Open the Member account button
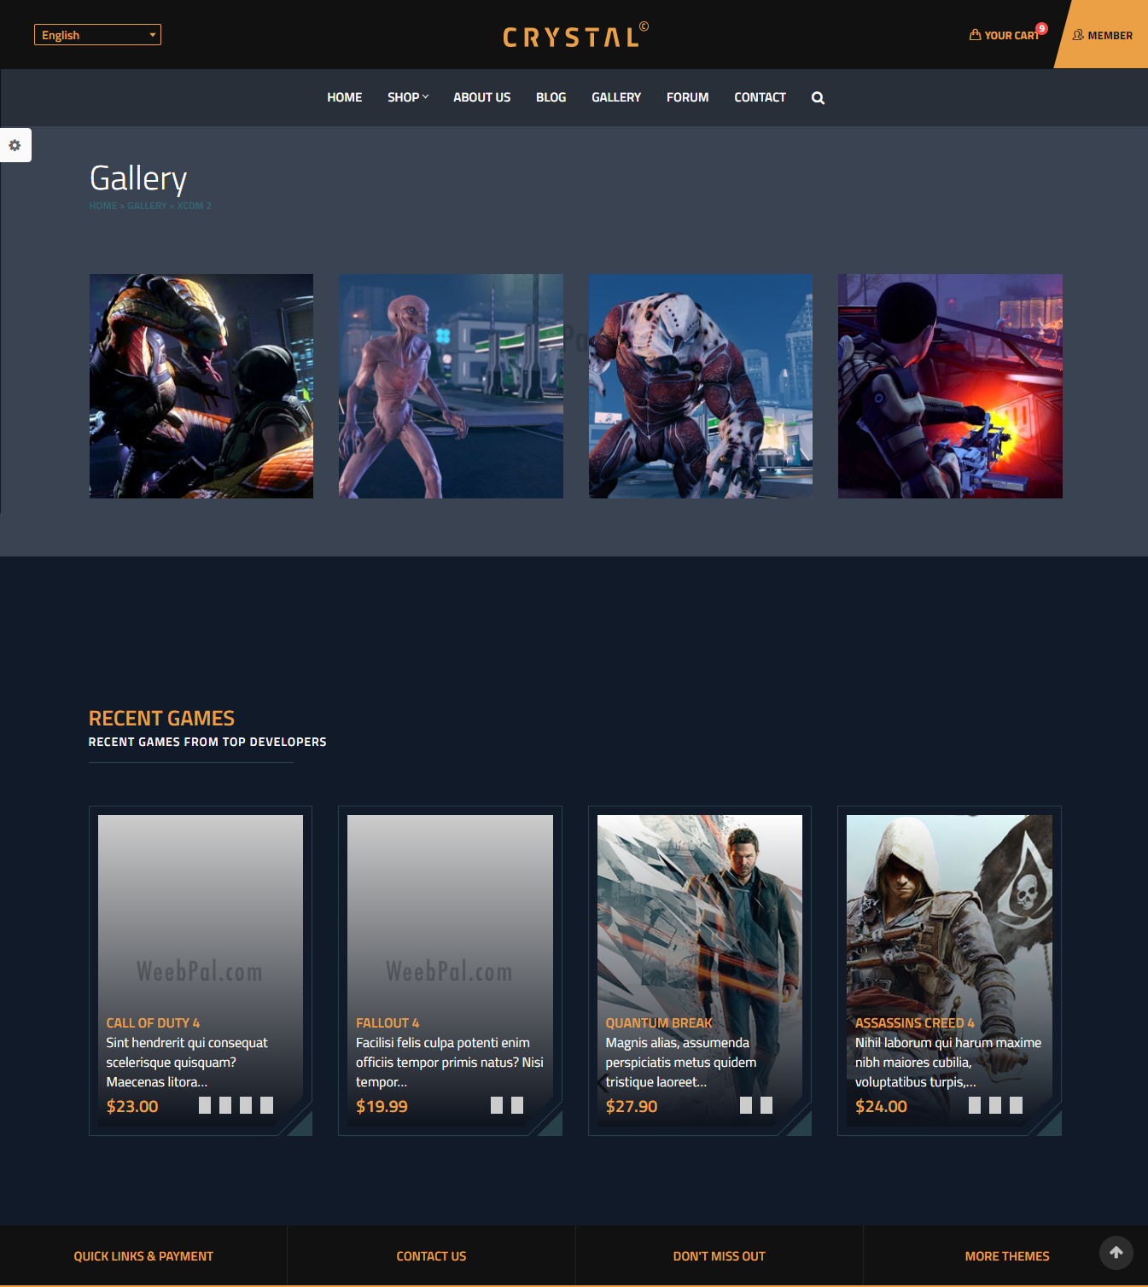1148x1287 pixels. pyautogui.click(x=1102, y=34)
